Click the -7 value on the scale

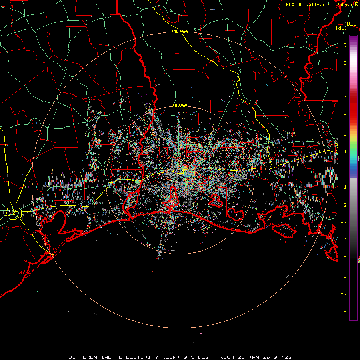[x=344, y=294]
